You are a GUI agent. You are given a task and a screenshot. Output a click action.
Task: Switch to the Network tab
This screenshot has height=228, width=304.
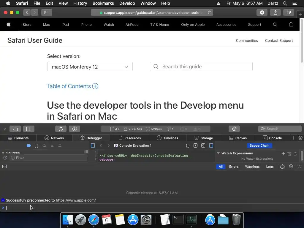pyautogui.click(x=54, y=138)
